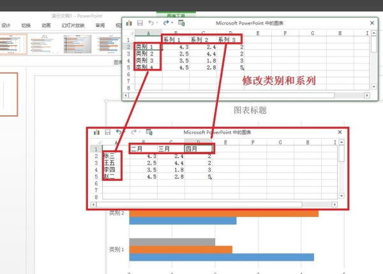Click cell 类别 3 in upper sheet

pos(148,61)
